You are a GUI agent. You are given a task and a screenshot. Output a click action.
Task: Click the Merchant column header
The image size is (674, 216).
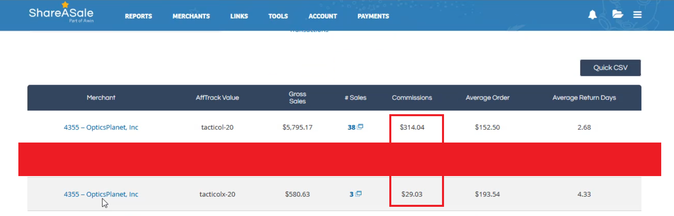[x=101, y=97]
